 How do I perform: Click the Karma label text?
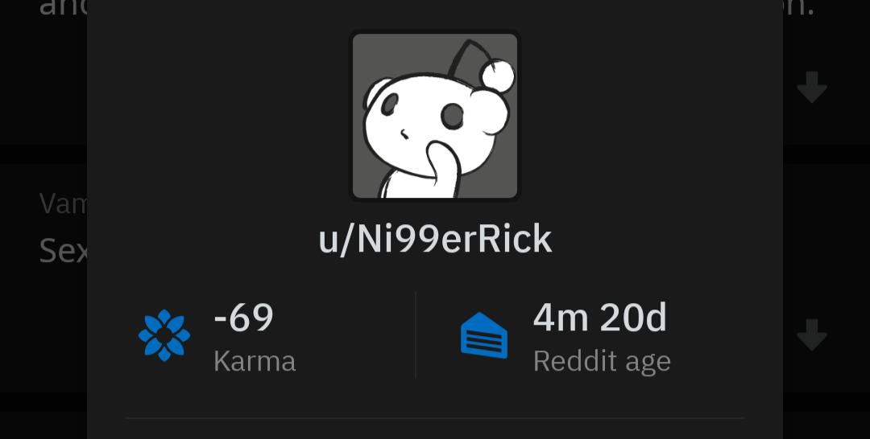pos(255,362)
